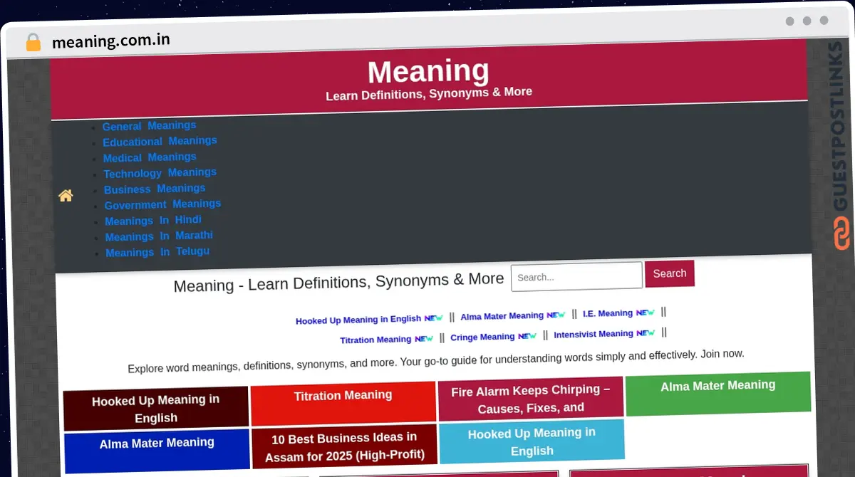The image size is (855, 477).
Task: Click the Fire Alarm Keeps Chirping tile
Action: coord(532,398)
